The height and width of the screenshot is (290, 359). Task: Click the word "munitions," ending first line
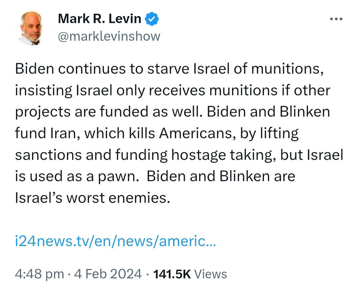(288, 69)
